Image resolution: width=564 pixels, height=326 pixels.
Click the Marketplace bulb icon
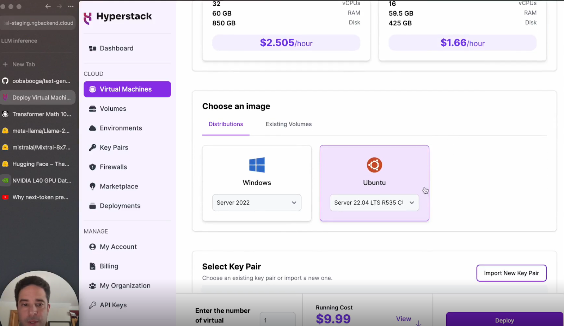92,186
